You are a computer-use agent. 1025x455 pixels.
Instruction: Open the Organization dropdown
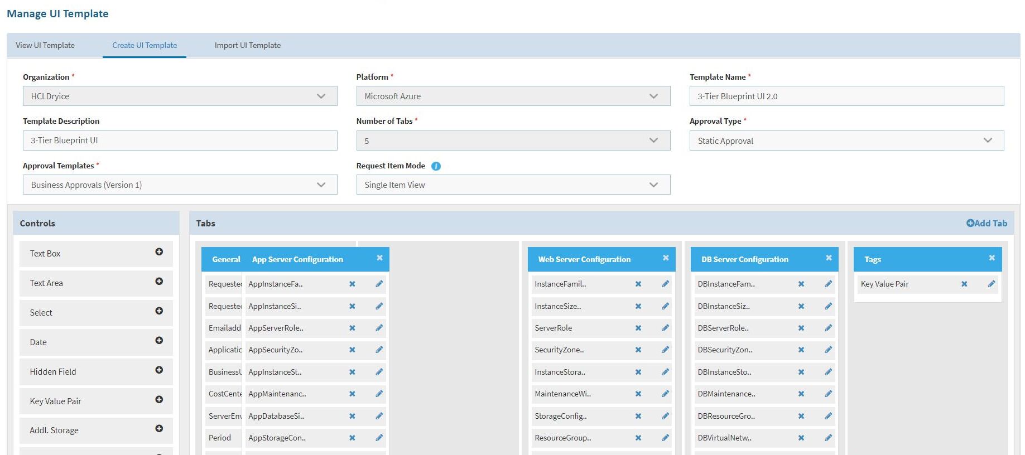[180, 96]
